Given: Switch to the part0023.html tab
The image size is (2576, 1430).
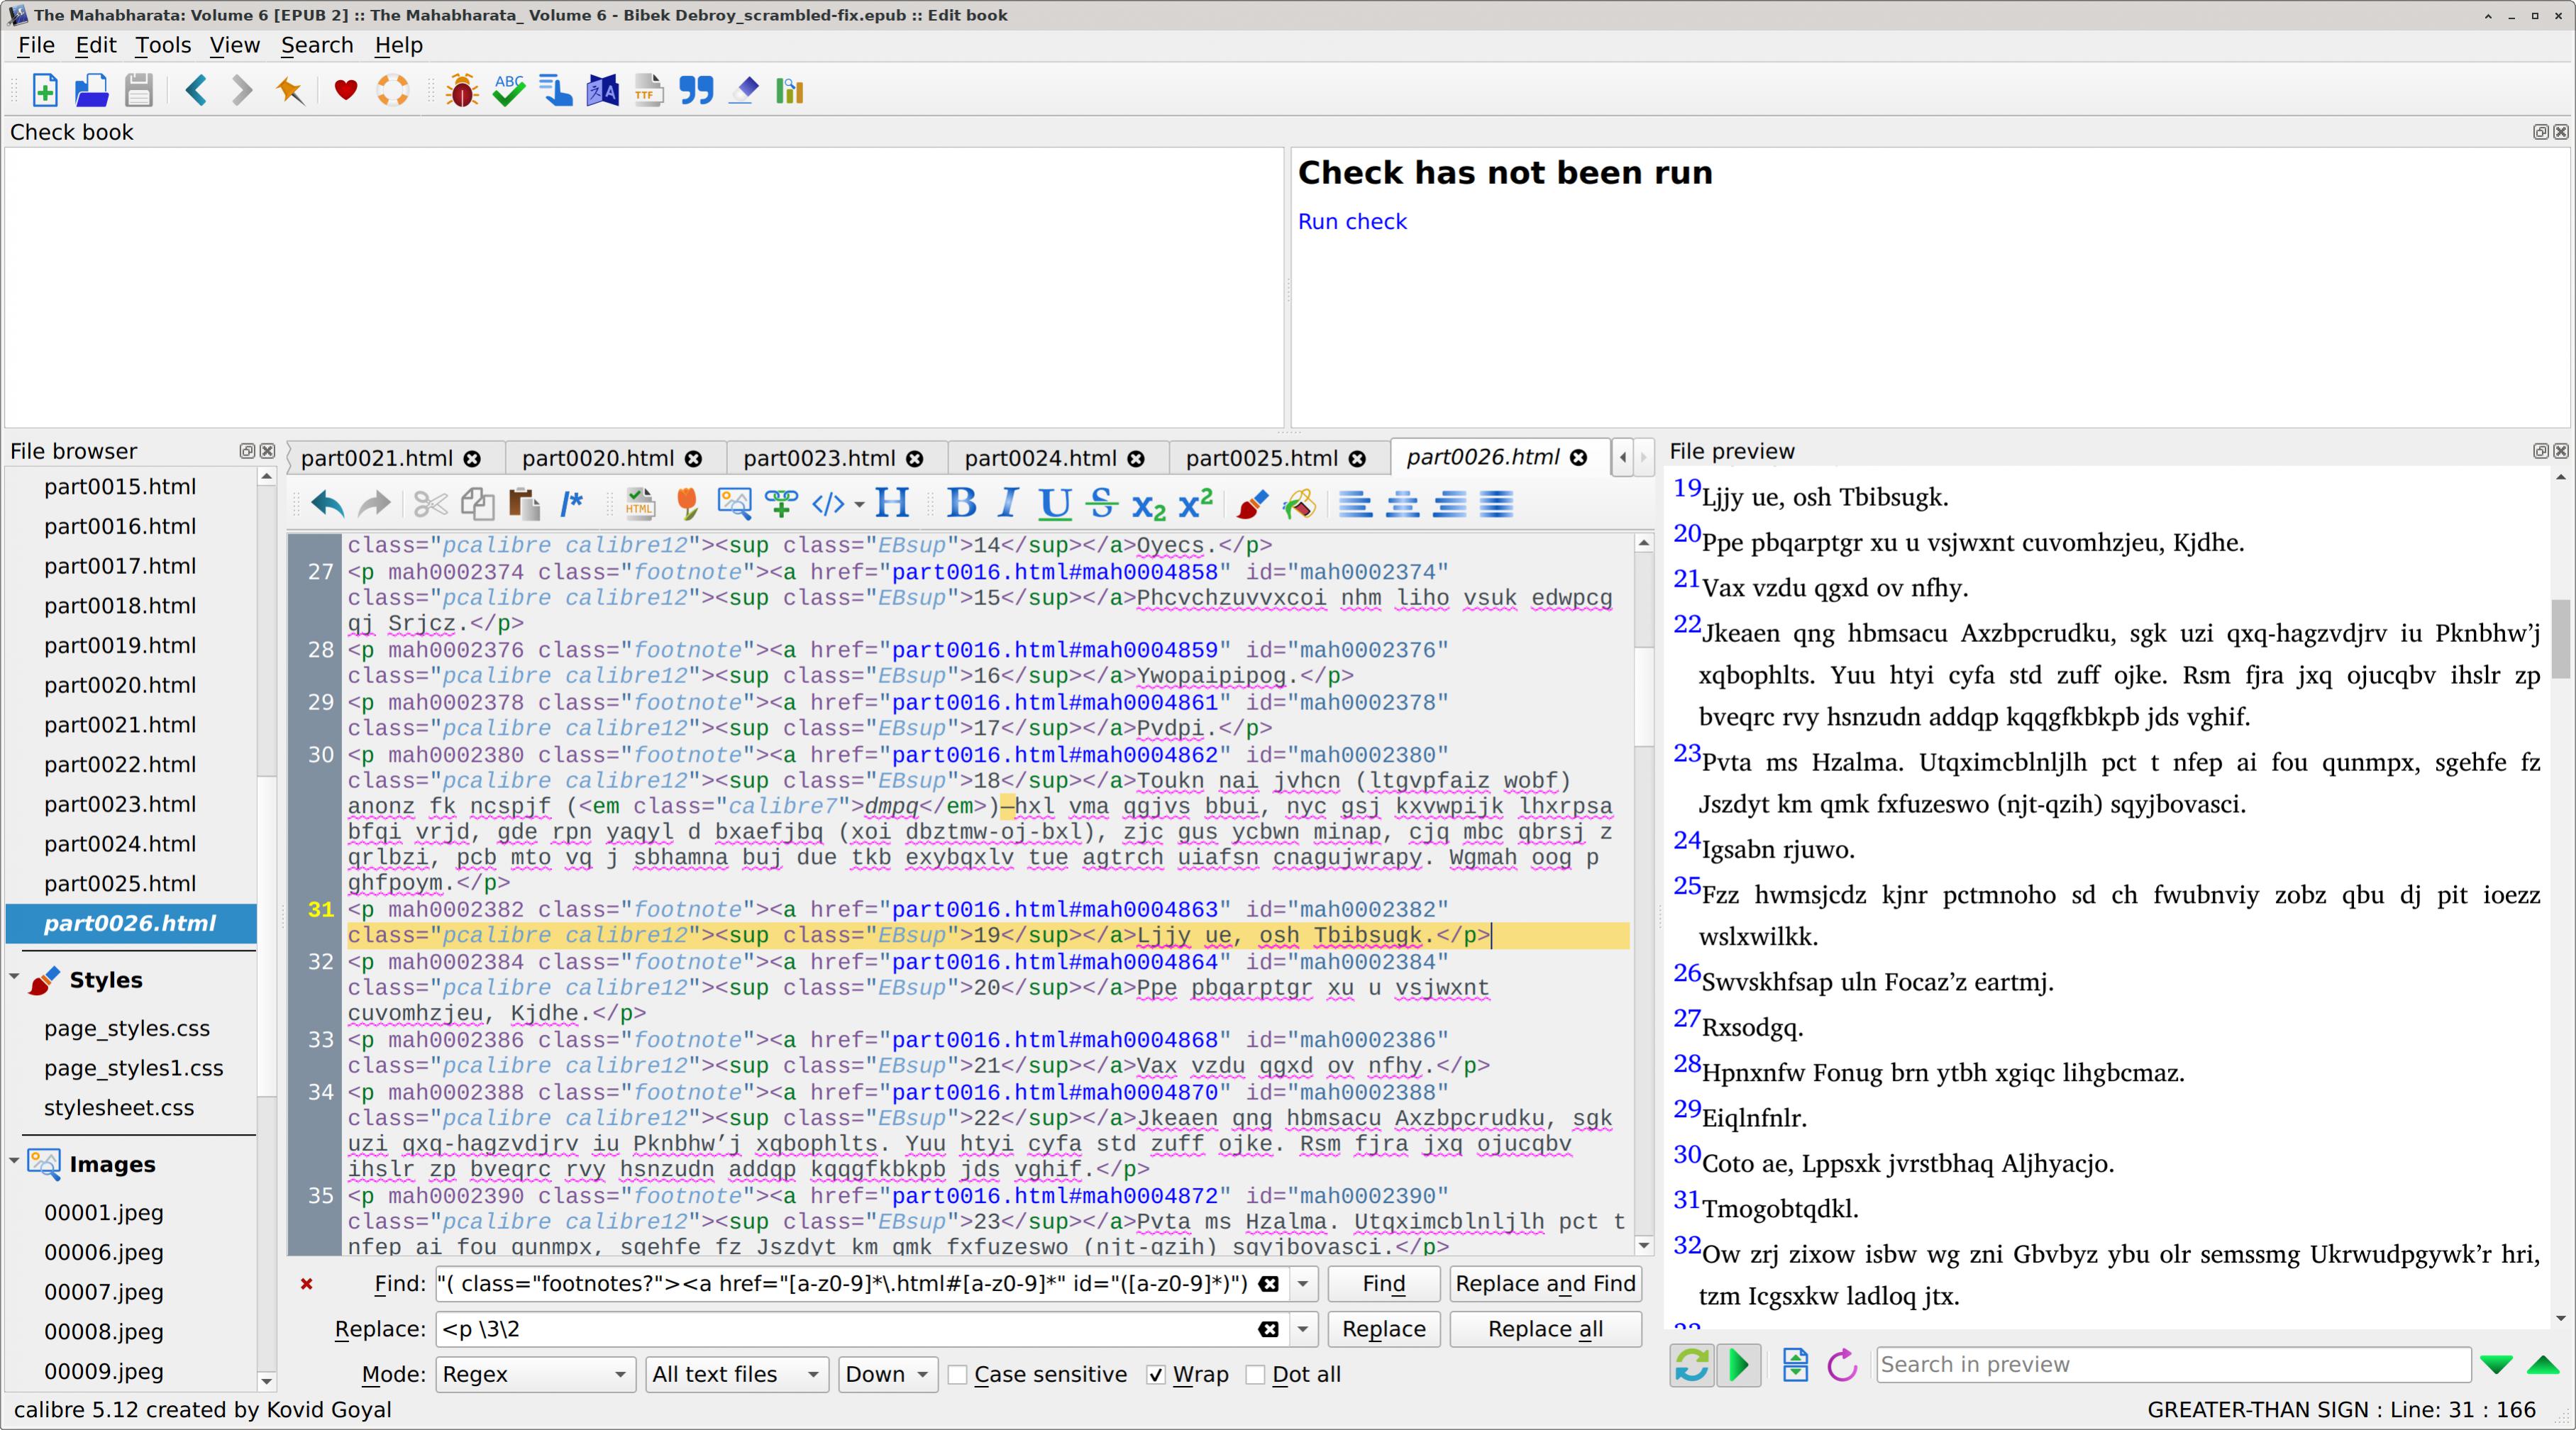Looking at the screenshot, I should tap(819, 458).
